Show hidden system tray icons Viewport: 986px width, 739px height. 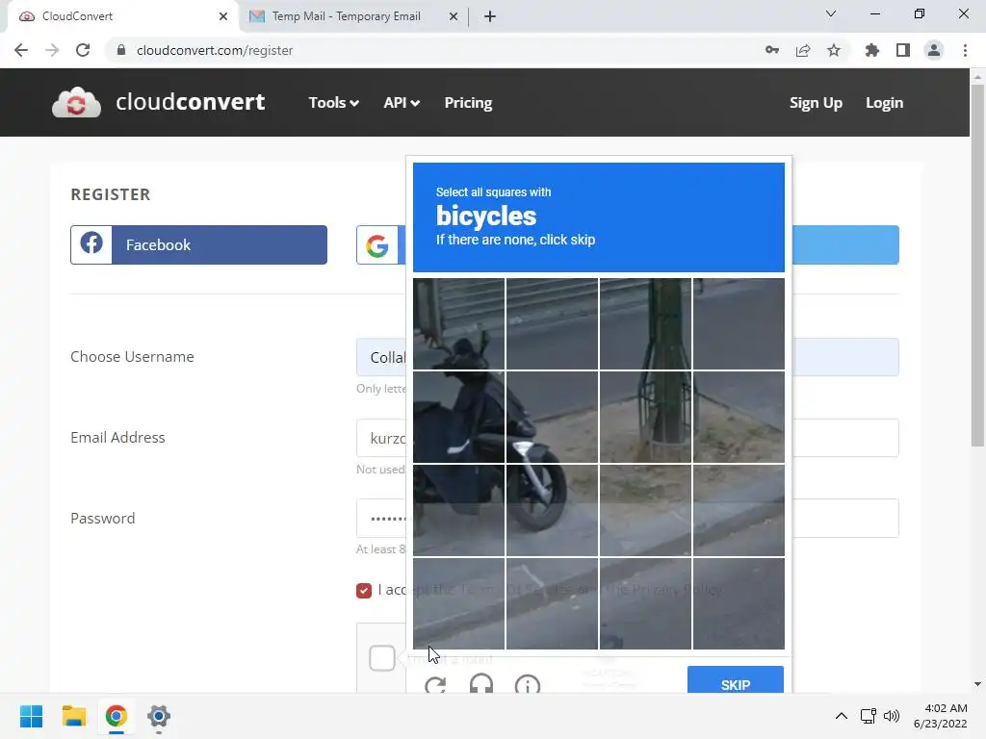click(x=841, y=716)
